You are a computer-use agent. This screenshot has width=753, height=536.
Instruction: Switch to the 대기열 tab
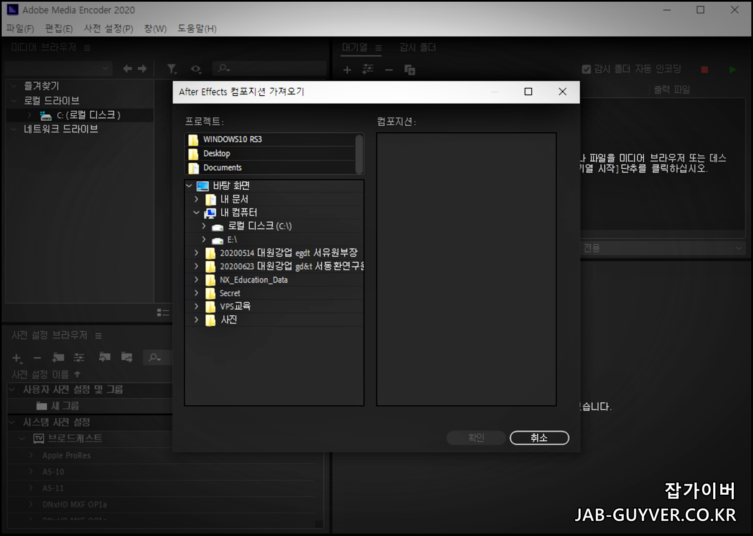355,47
